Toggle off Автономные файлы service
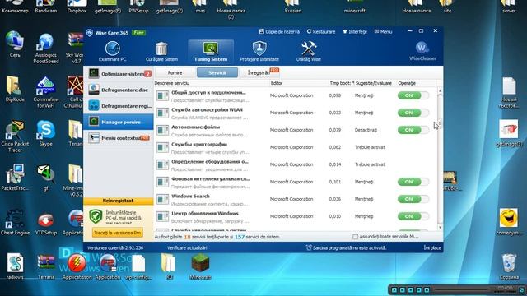527x296 pixels. (413, 130)
